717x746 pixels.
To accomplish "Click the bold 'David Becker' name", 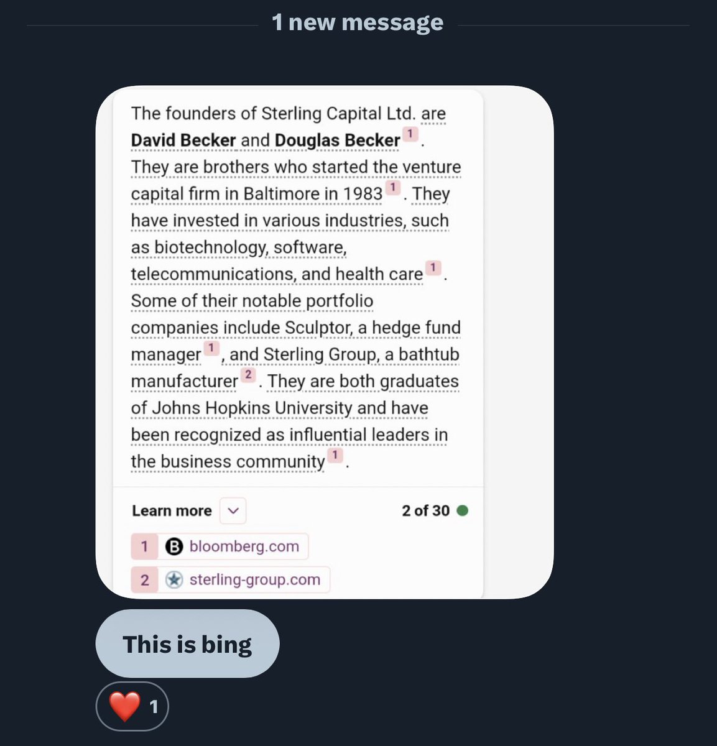I will pos(183,140).
